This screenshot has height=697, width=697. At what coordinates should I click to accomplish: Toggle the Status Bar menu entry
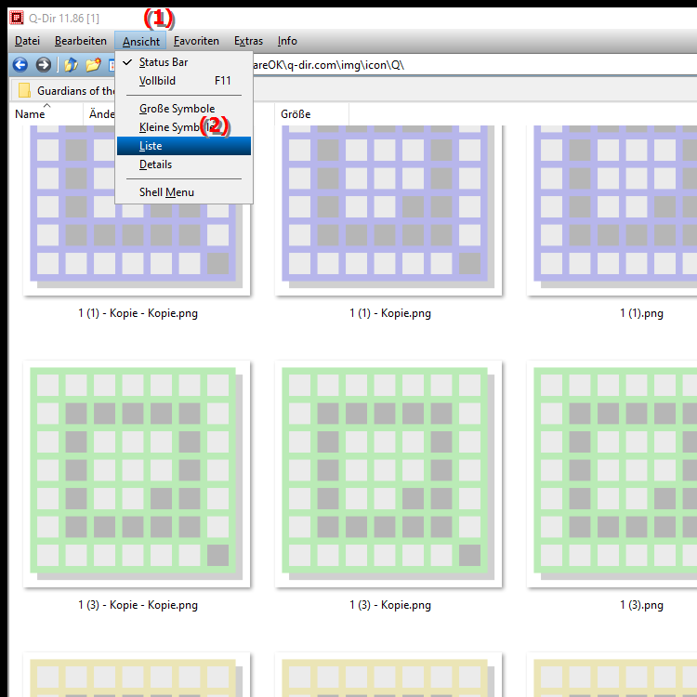click(x=184, y=62)
